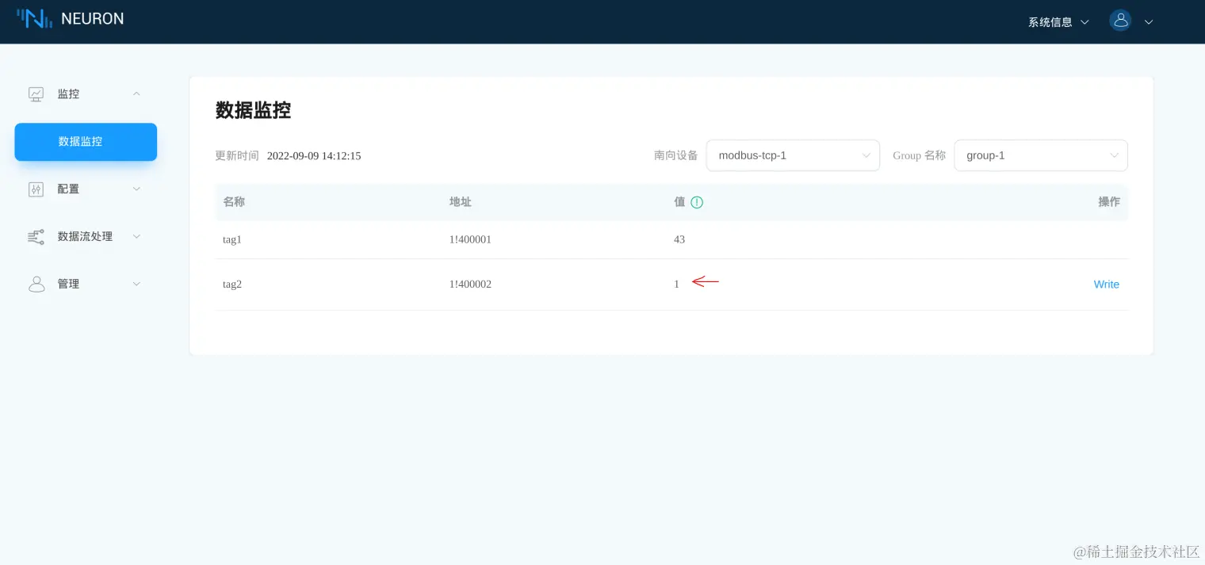This screenshot has width=1205, height=565.
Task: Click the 数据监控 page heading
Action: tap(253, 110)
